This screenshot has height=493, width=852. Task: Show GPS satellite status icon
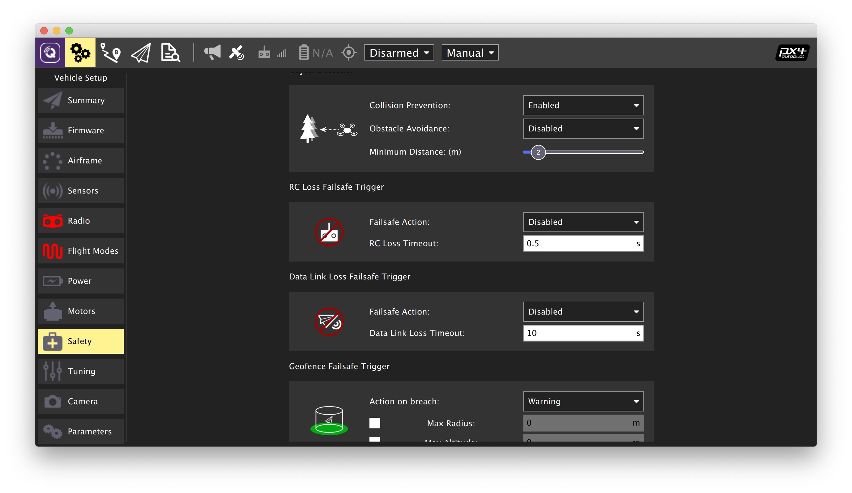point(236,53)
